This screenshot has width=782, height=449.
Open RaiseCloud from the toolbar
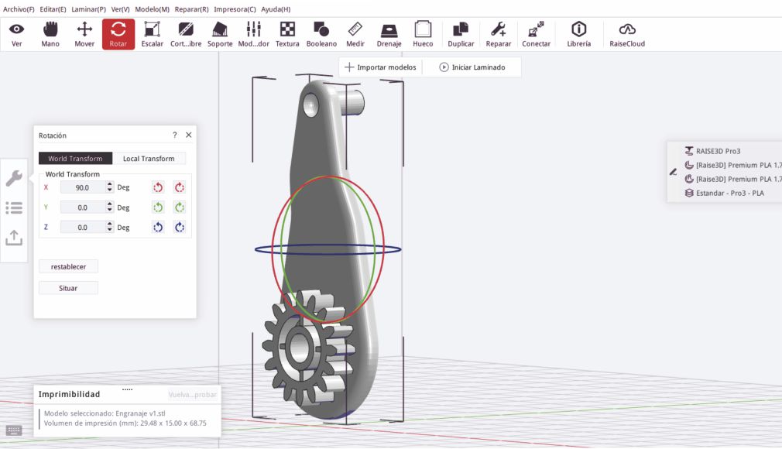627,34
